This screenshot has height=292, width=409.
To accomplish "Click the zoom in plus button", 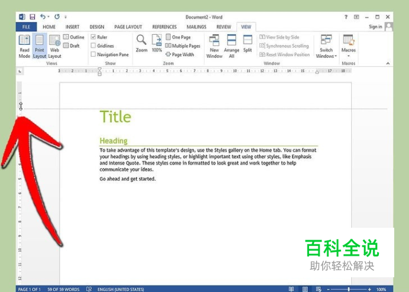I will click(369, 289).
